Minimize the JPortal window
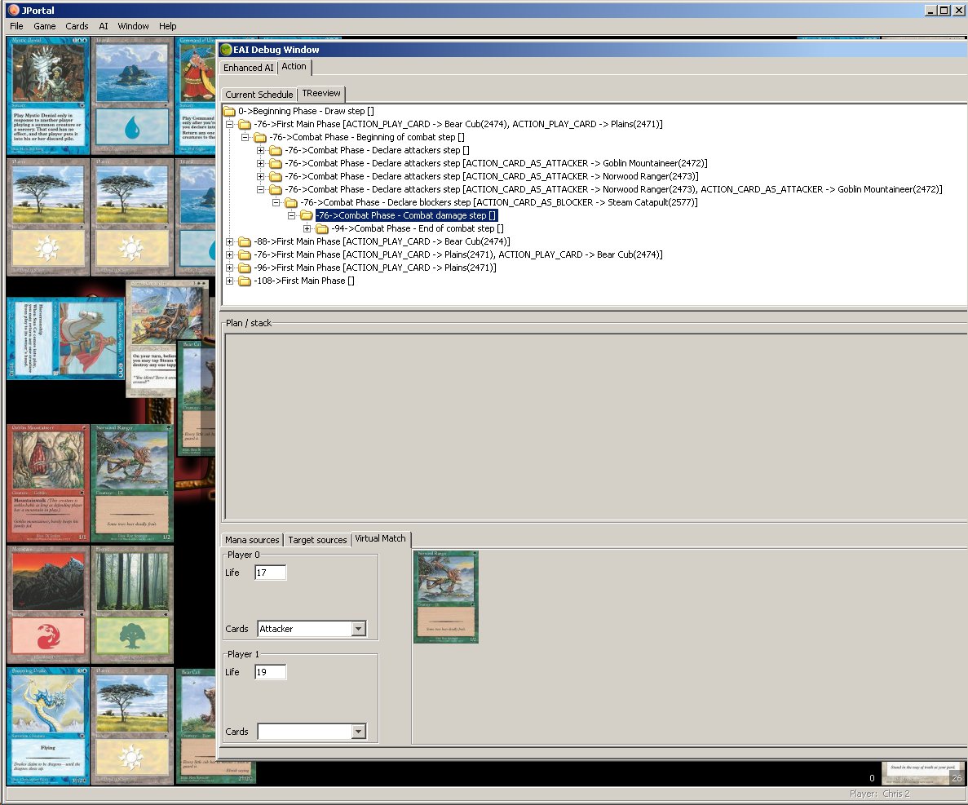Viewport: 968px width, 805px height. pos(931,10)
